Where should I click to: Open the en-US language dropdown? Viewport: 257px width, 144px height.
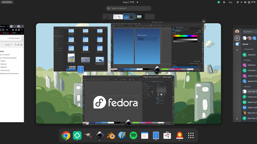coord(8,45)
